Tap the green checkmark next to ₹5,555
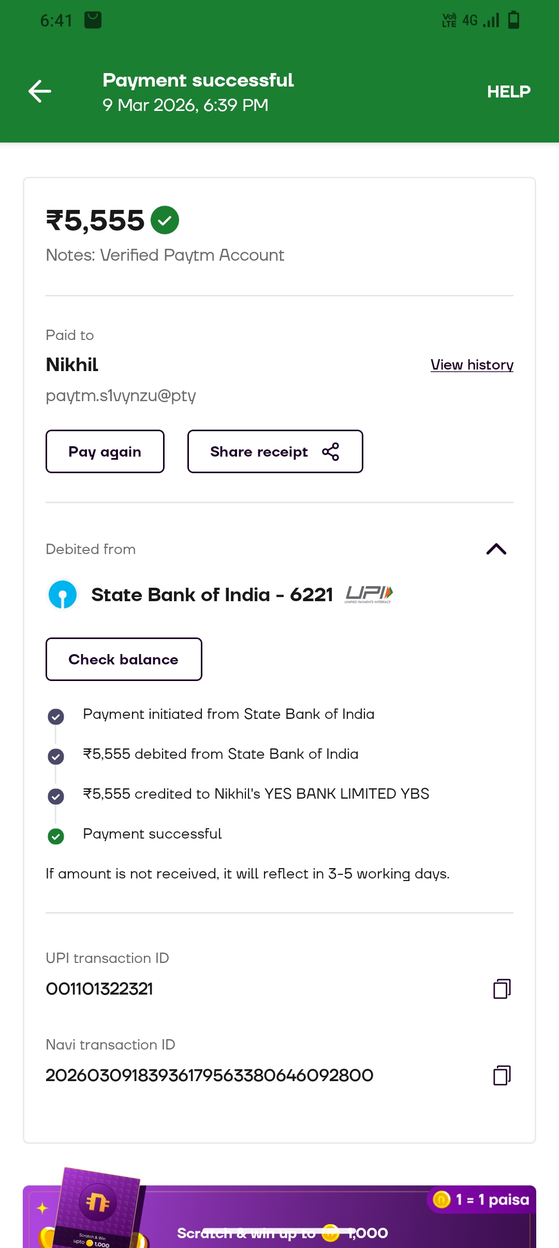This screenshot has height=1248, width=559. click(x=165, y=220)
